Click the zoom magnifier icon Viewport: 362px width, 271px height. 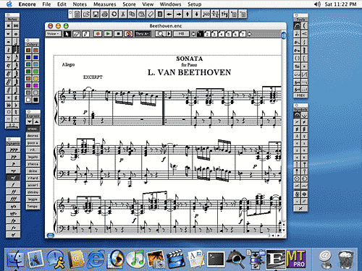click(x=160, y=34)
